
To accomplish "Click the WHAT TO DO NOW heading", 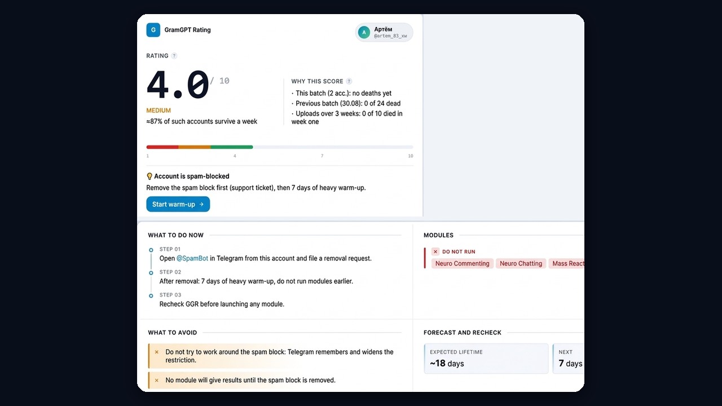I will pos(176,235).
